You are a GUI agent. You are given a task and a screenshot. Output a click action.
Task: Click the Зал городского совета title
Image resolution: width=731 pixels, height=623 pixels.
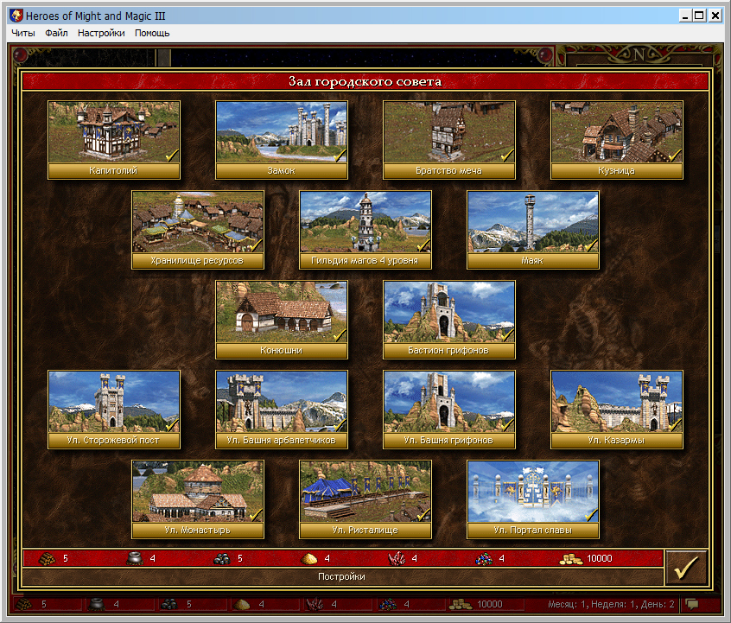pyautogui.click(x=365, y=81)
